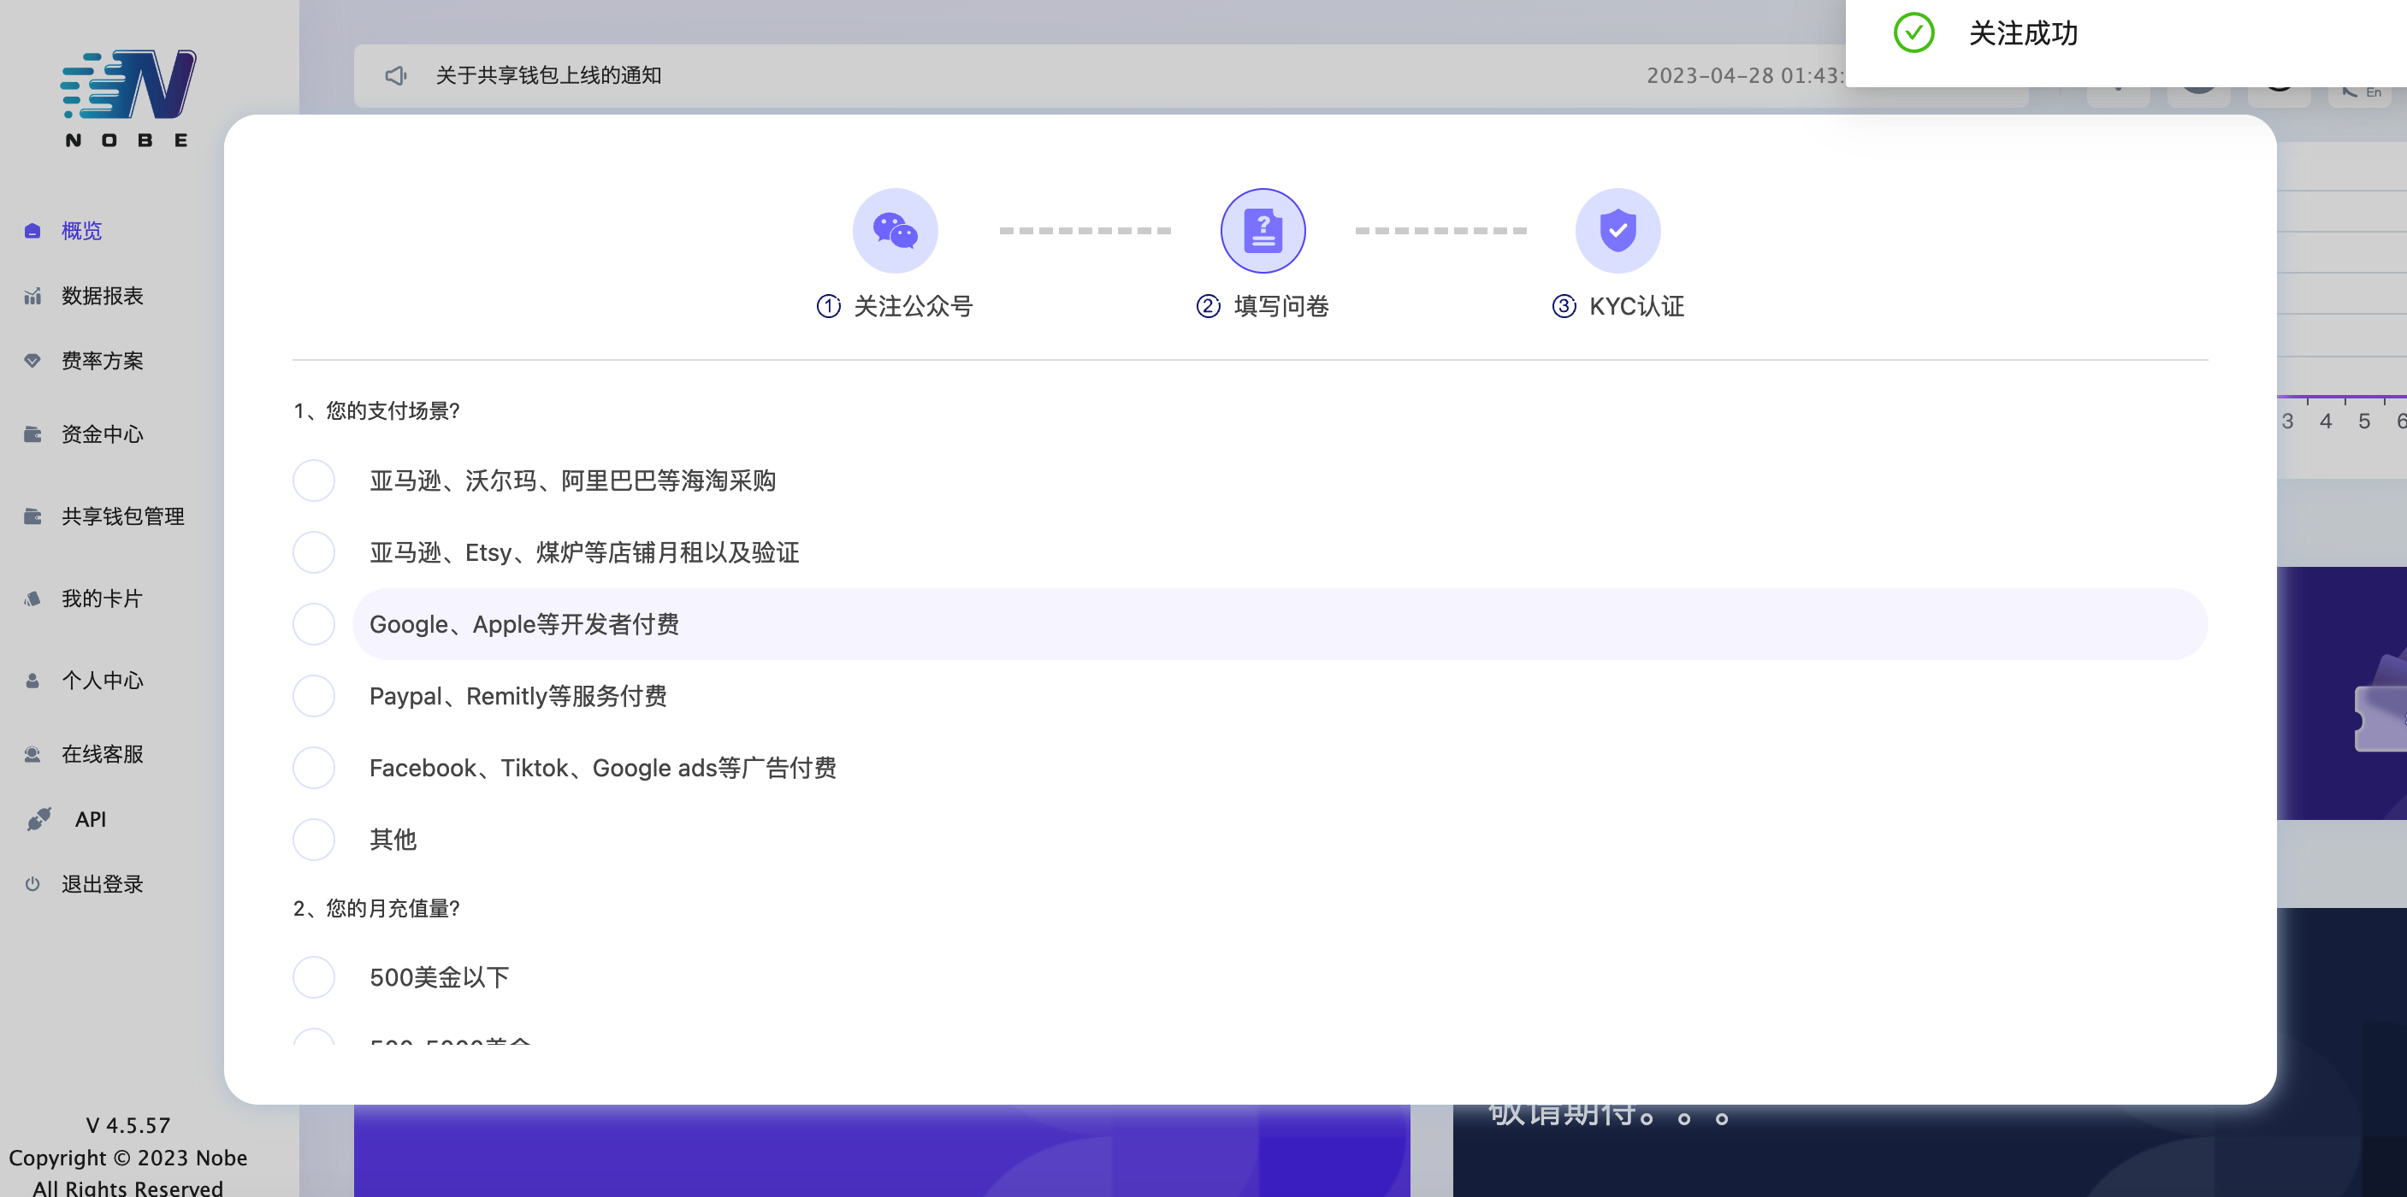2407x1197 pixels.
Task: Click the announcement speaker icon
Action: [396, 75]
